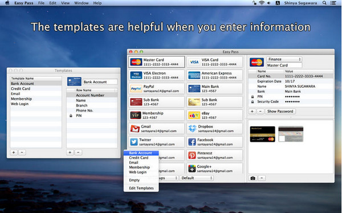Toggle the lock on Security Code row
Image resolution: width=342 pixels, height=213 pixels.
(x=253, y=102)
